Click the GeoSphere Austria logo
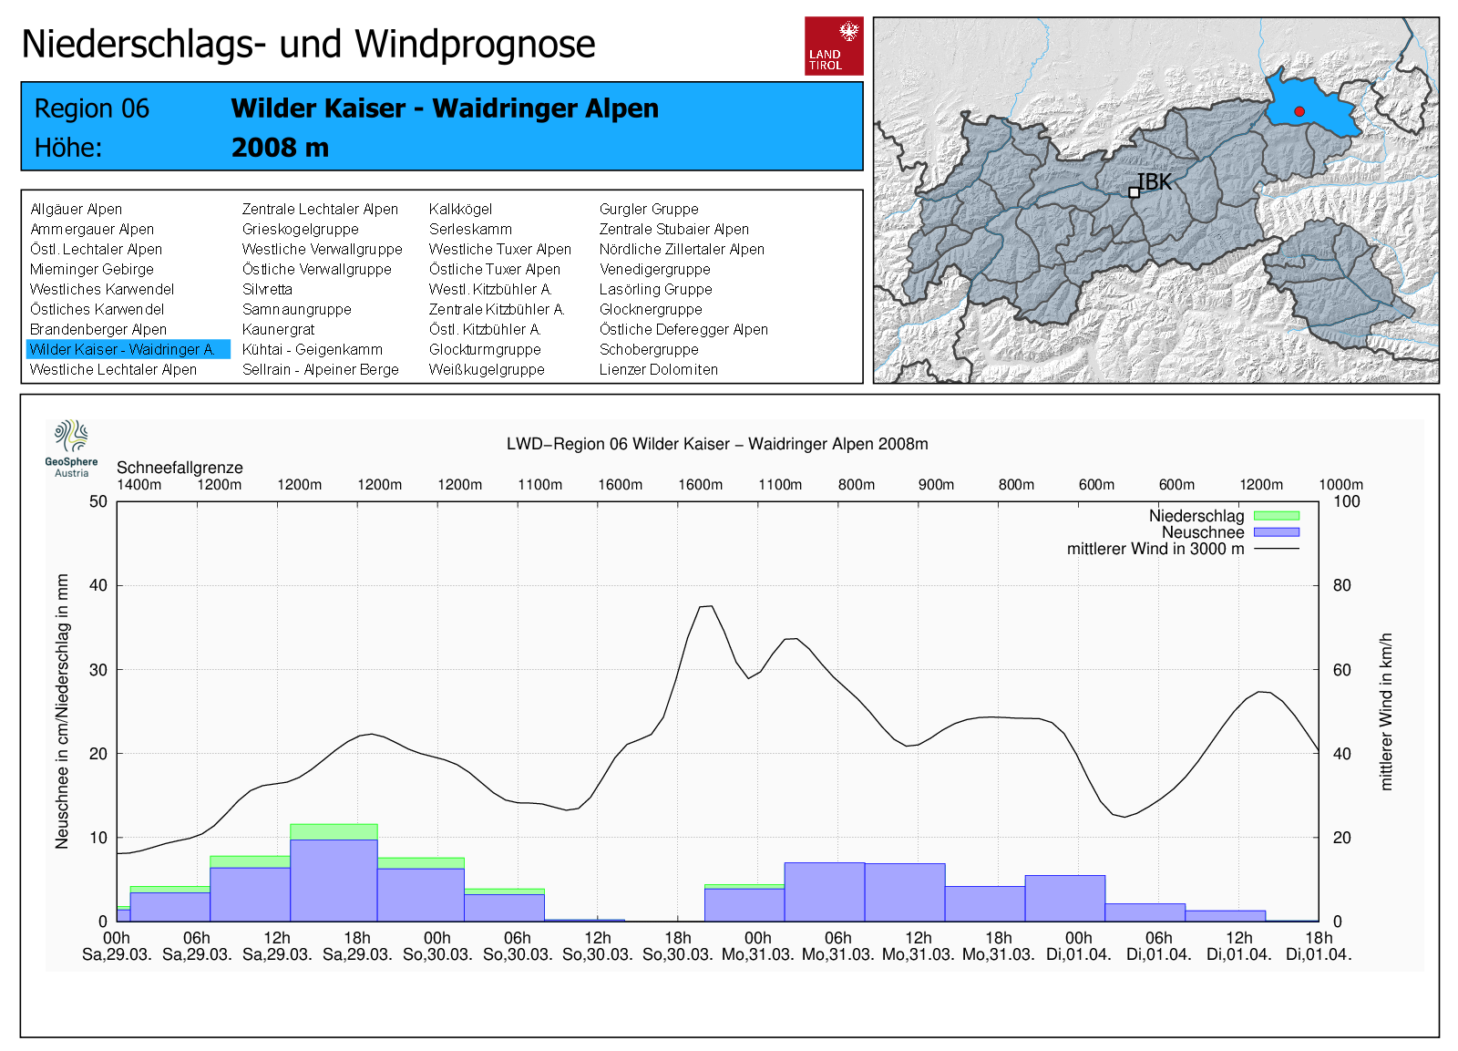This screenshot has height=1051, width=1458. coord(71,448)
